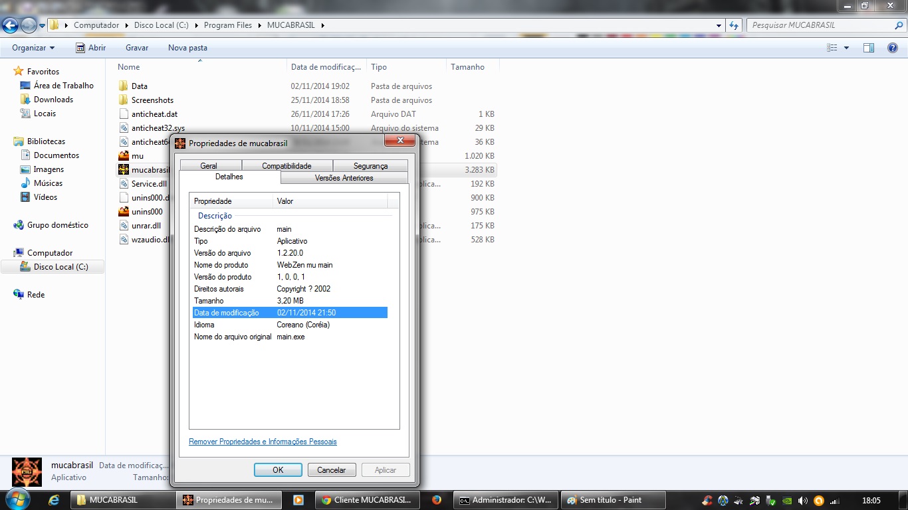Click the Windows Start orb
Image resolution: width=908 pixels, height=510 pixels.
point(18,499)
